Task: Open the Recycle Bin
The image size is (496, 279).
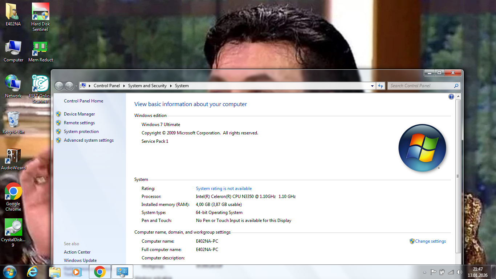Action: click(13, 122)
